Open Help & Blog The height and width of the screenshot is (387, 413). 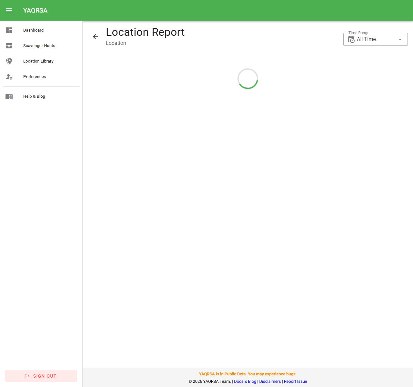pos(41,96)
